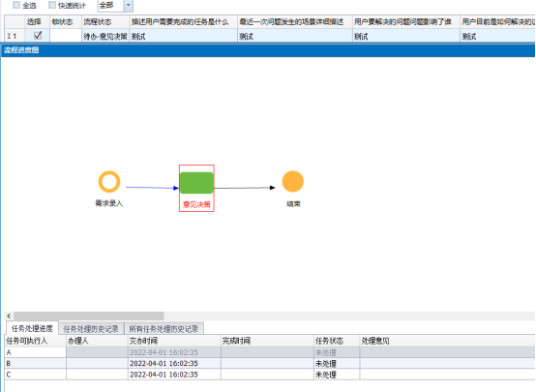The image size is (536, 392).
Task: Open the 任务处理历史记录 tab
Action: click(91, 329)
